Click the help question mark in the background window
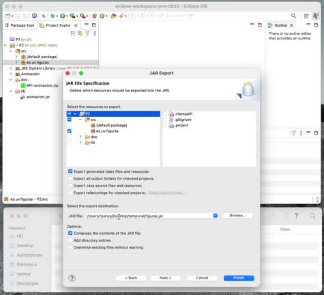Screen dimensions: 324x295 pos(296,216)
